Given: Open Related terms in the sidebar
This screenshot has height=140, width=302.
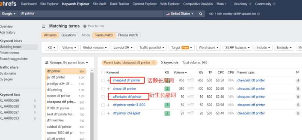Looking at the screenshot, I should pyautogui.click(x=10, y=53).
